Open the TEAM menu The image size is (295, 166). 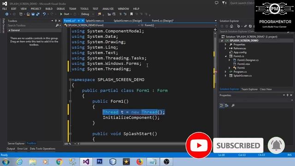[x=72, y=9]
